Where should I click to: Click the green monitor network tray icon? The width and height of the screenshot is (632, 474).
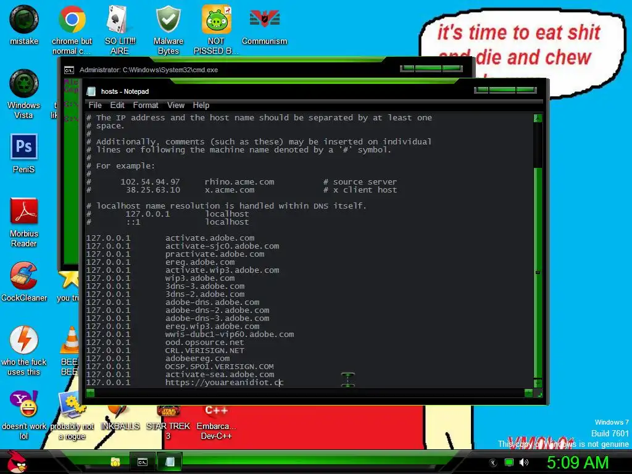[x=509, y=462]
